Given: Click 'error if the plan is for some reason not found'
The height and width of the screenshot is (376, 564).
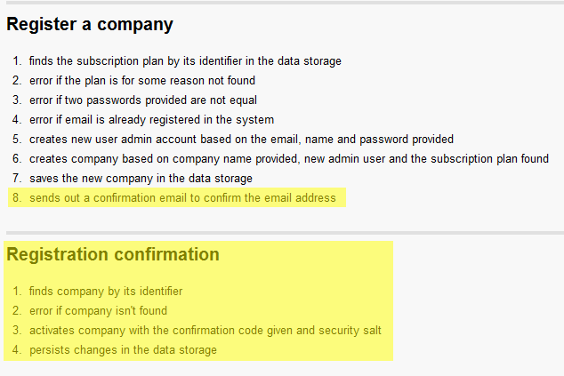Looking at the screenshot, I should pos(141,81).
